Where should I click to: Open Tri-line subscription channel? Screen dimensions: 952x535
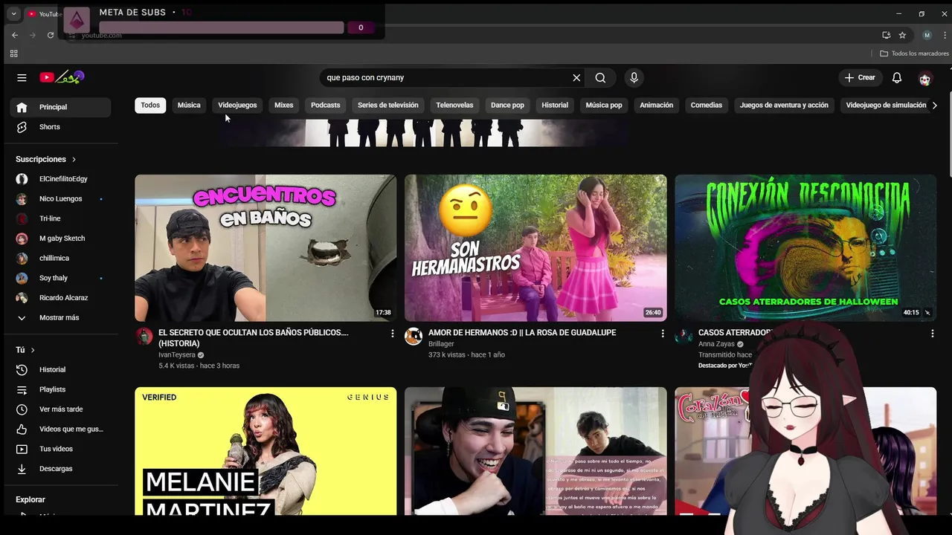60,218
